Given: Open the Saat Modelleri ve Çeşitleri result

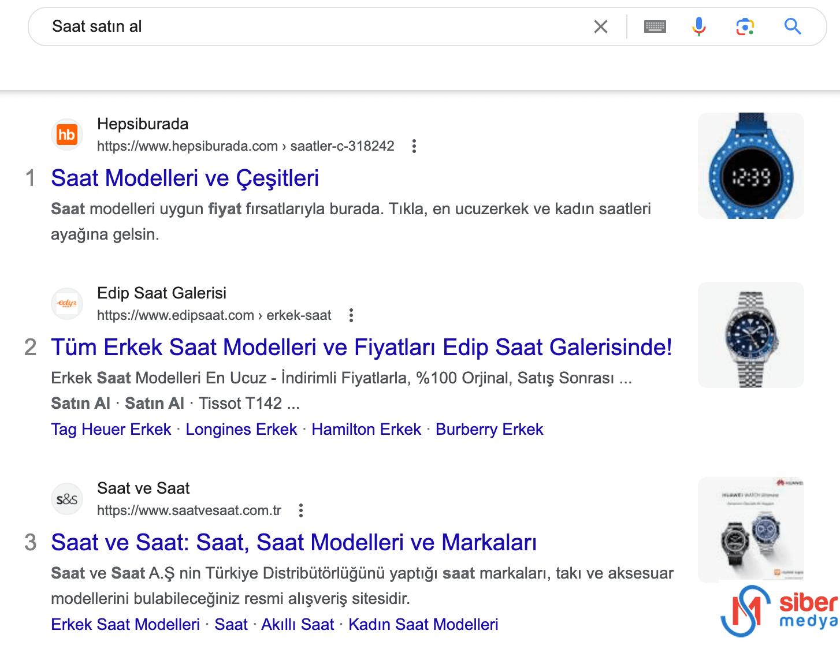Looking at the screenshot, I should click(185, 178).
